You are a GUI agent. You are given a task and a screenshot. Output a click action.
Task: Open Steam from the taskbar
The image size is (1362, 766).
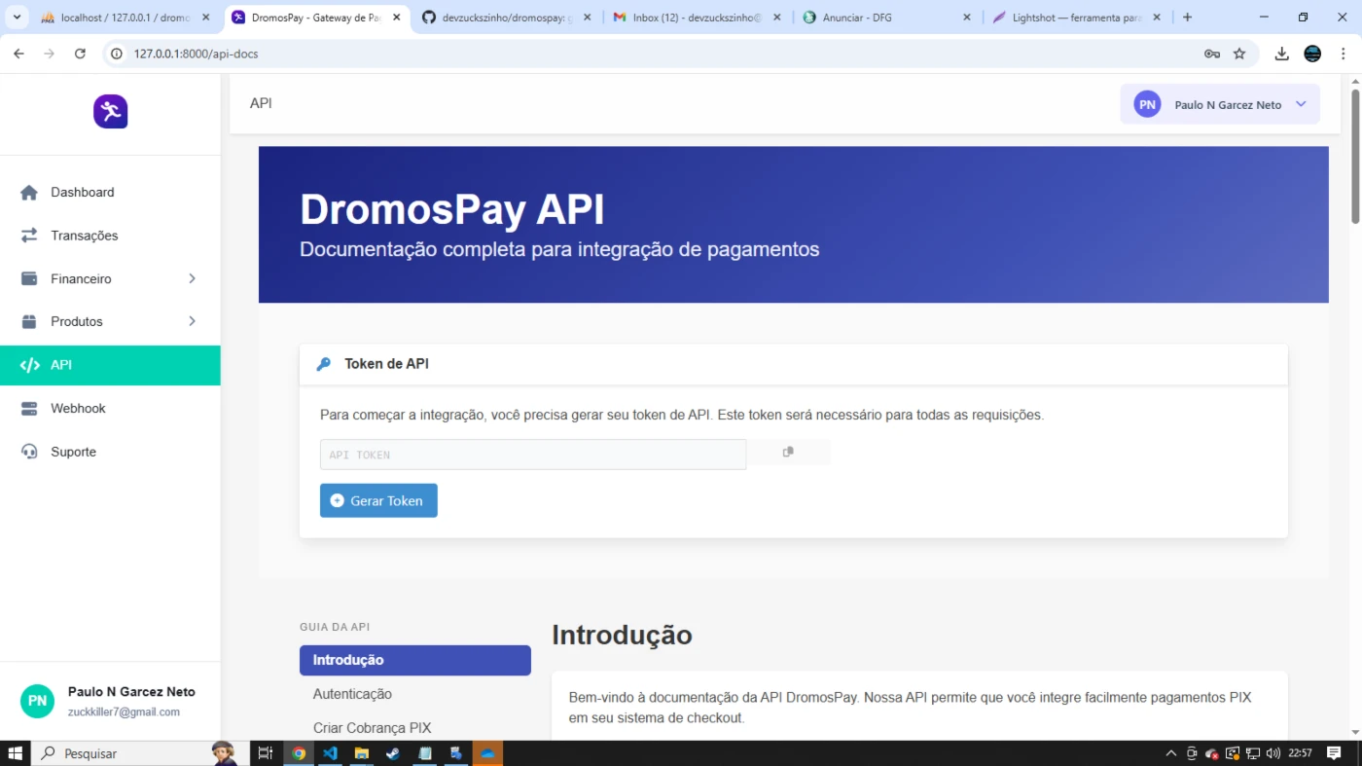coord(393,753)
